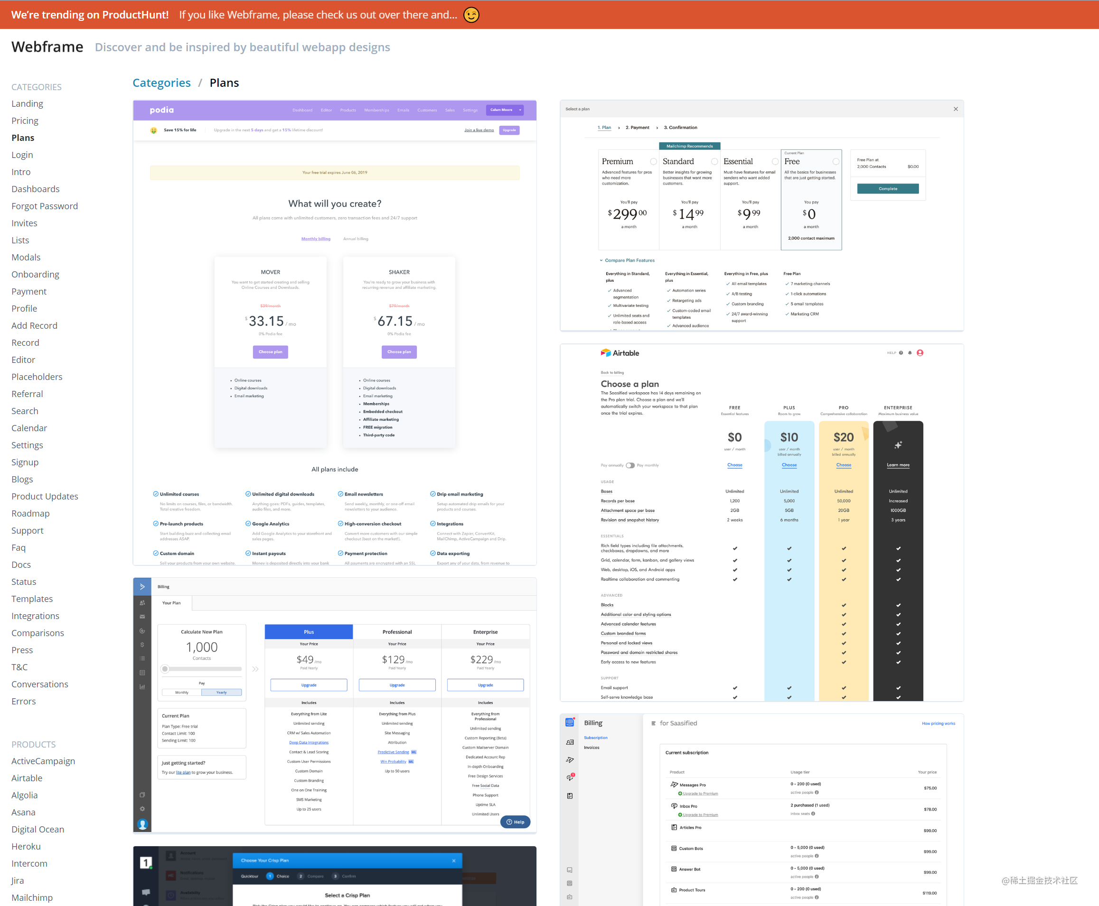Click the Help button in ActiveCampaign thumbnail
The image size is (1099, 906).
point(515,822)
